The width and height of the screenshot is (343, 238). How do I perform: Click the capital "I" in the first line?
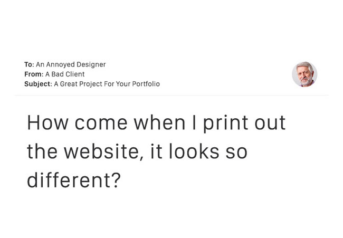click(194, 123)
